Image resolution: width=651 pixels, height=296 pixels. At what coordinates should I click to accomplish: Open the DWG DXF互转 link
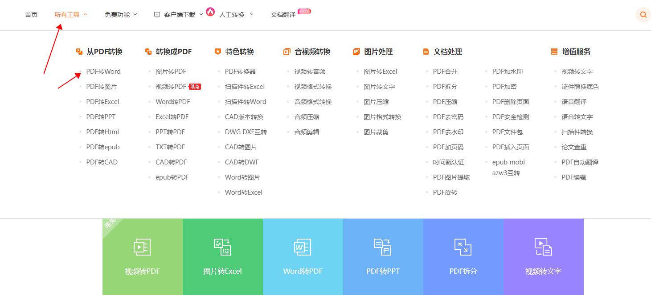246,132
